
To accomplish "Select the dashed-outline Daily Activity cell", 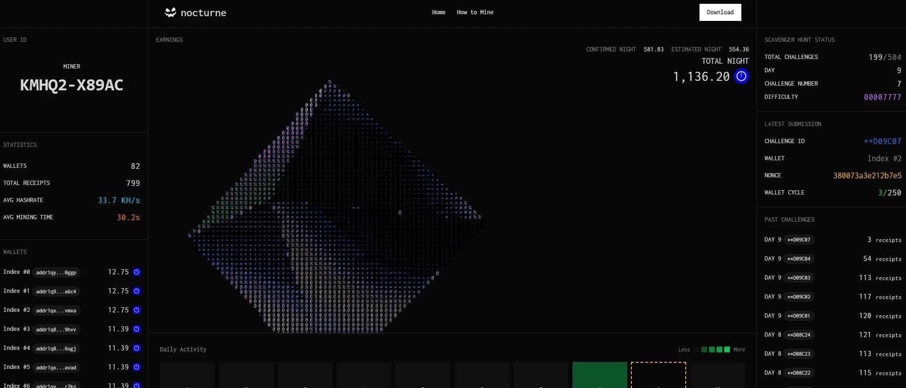I will click(x=659, y=375).
